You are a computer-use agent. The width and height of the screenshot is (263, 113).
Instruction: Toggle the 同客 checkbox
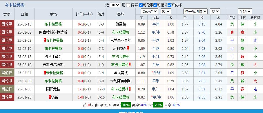(128, 5)
